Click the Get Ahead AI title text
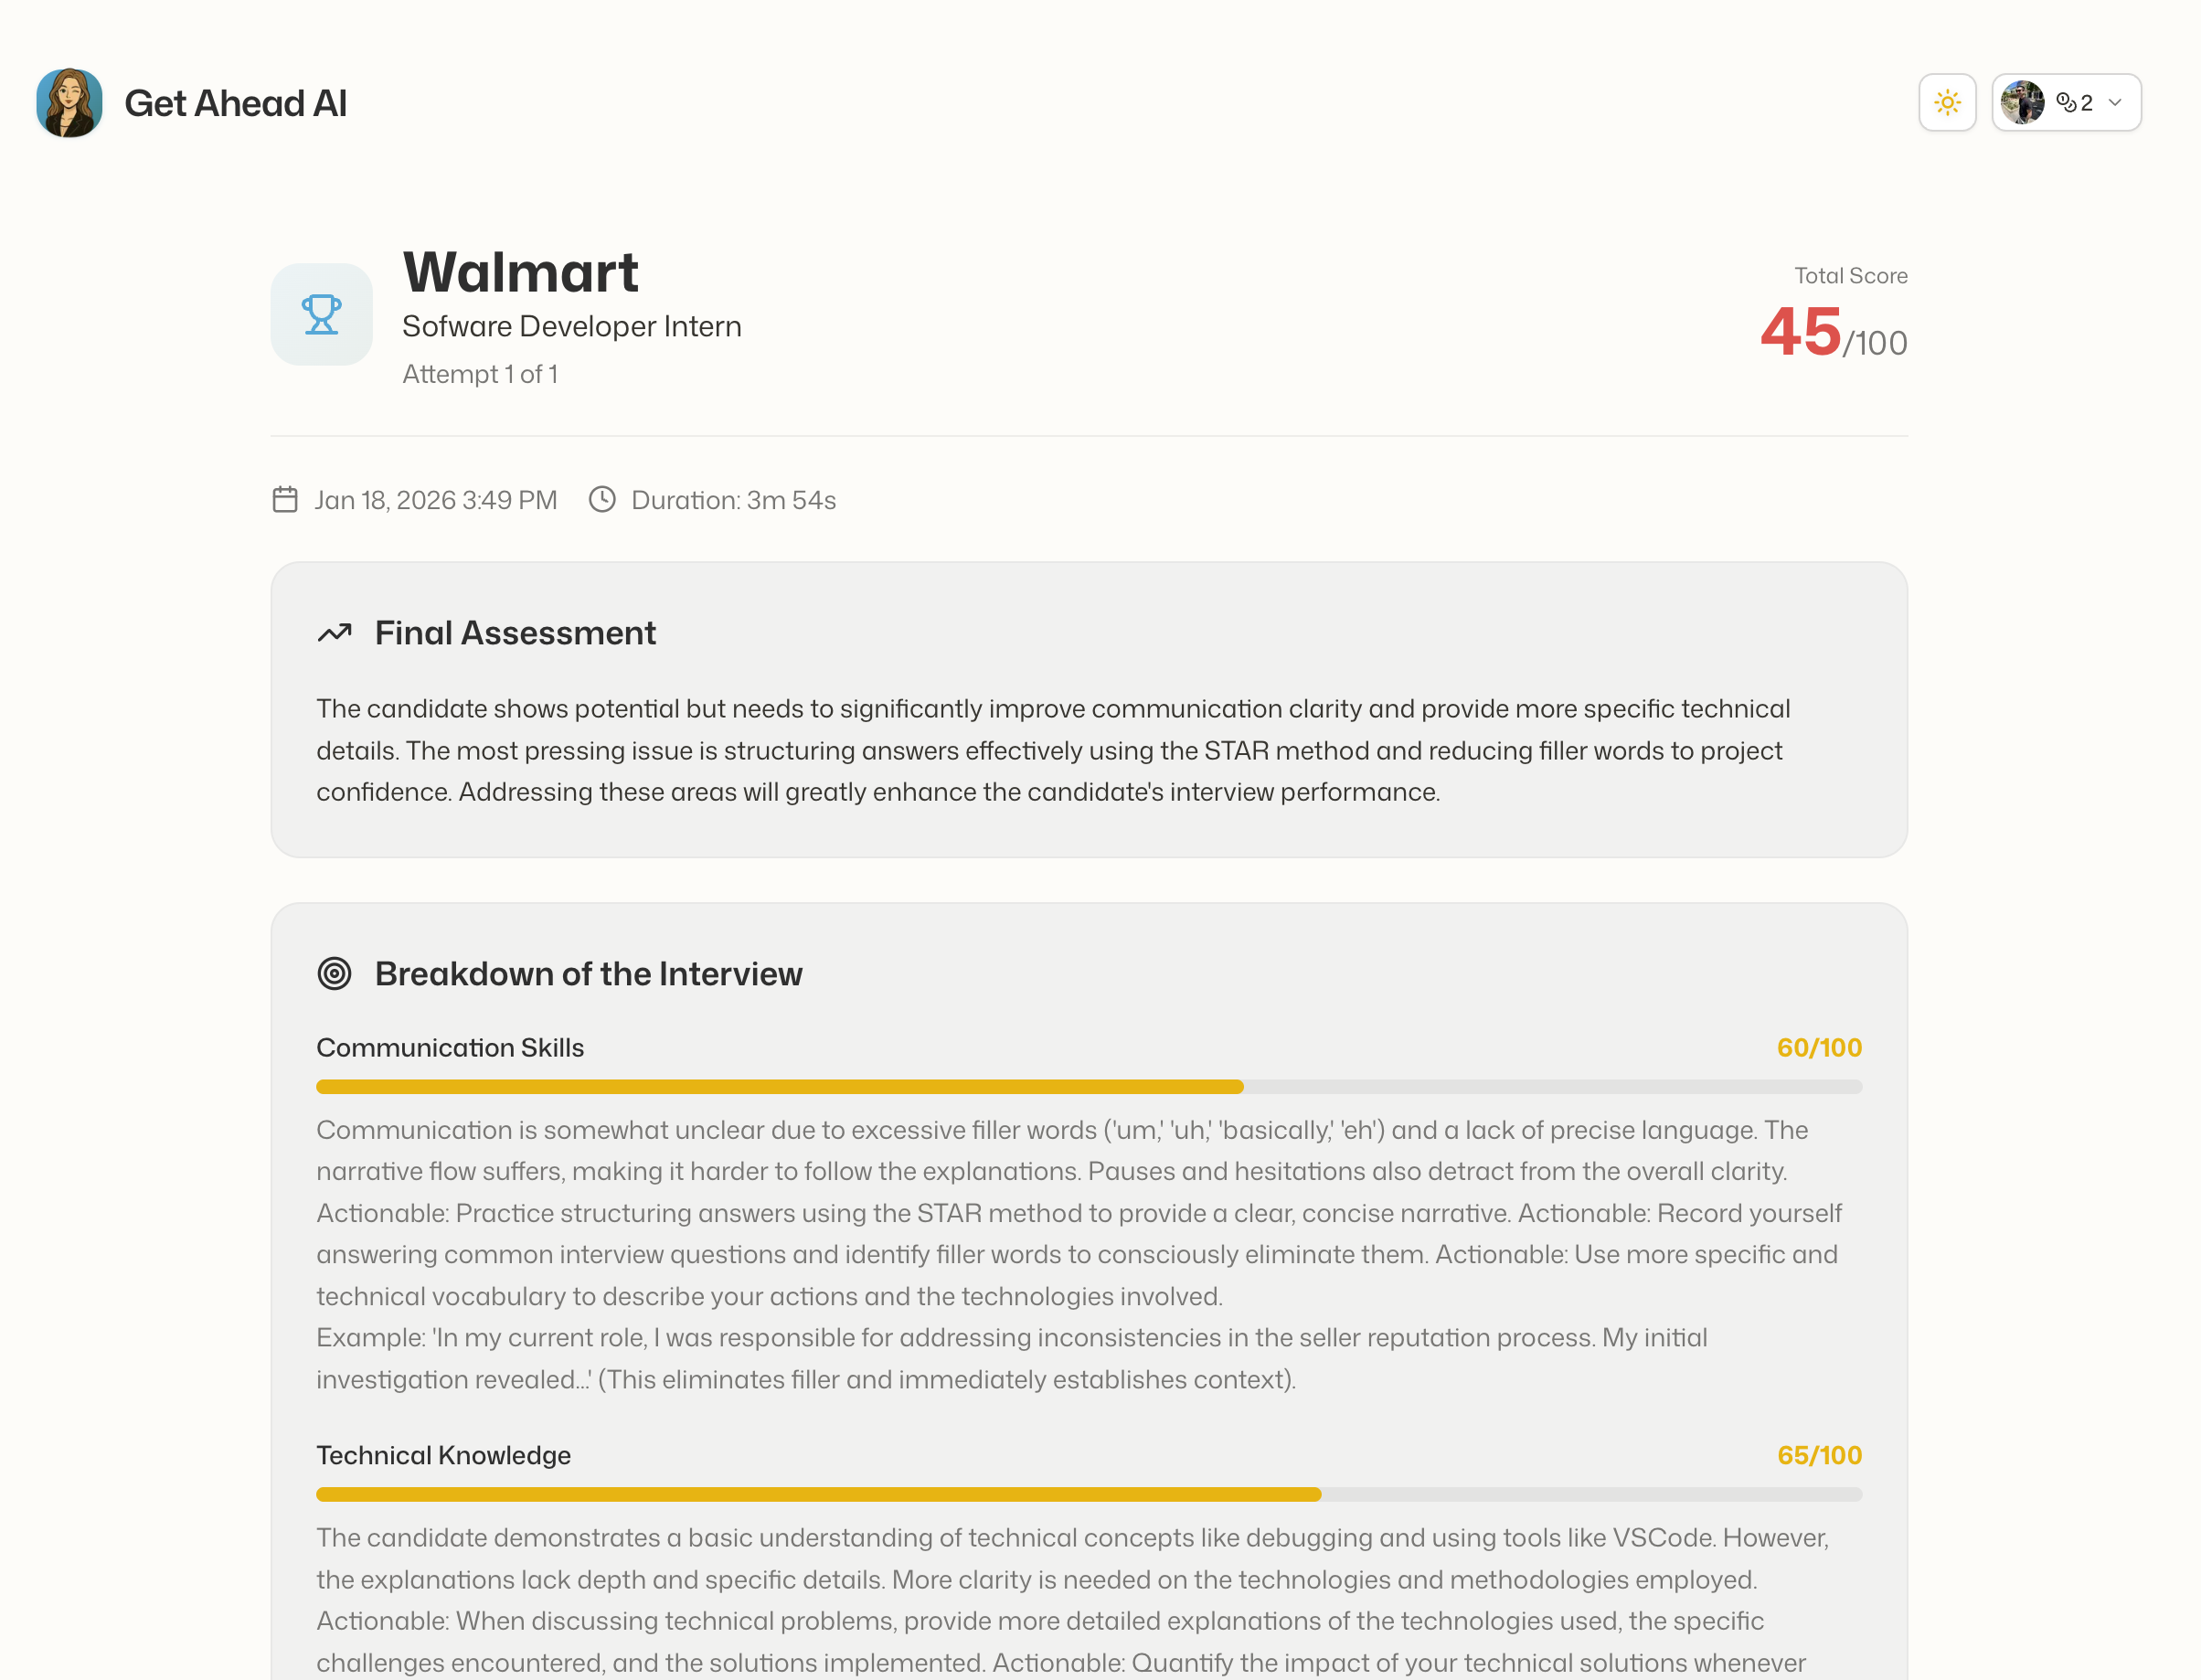This screenshot has width=2201, height=1680. pyautogui.click(x=236, y=101)
